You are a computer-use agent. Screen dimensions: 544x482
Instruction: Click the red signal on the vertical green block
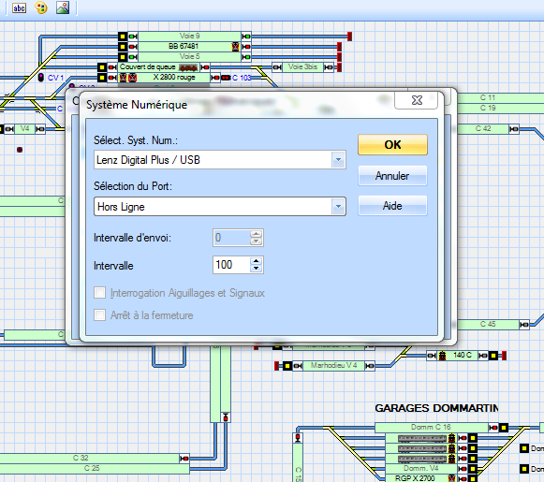226,417
